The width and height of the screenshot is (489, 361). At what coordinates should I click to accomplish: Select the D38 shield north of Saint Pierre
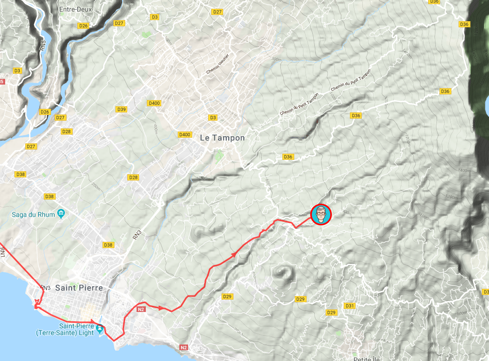108,245
